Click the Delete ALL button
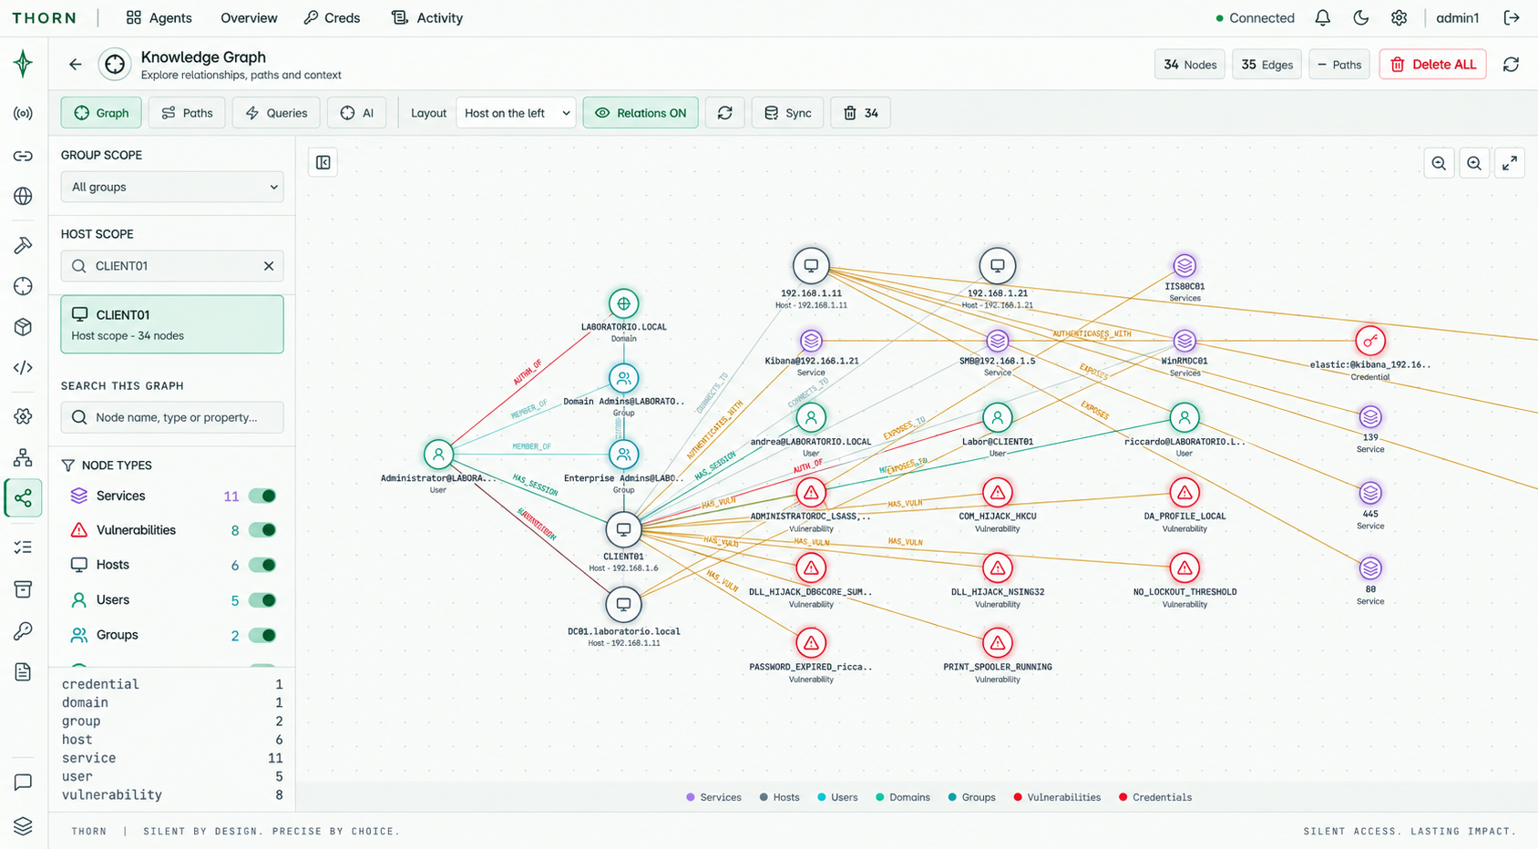Viewport: 1538px width, 849px height. 1433,64
